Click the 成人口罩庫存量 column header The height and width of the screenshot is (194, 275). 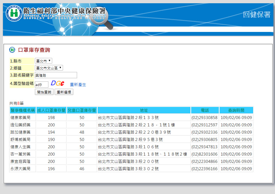coord(51,110)
